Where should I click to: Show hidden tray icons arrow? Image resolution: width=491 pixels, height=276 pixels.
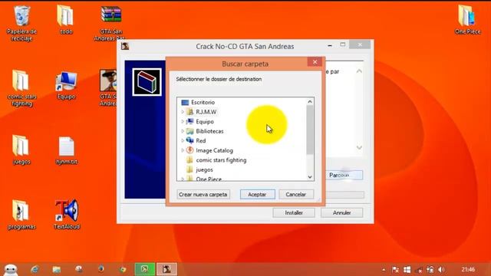tap(384, 270)
